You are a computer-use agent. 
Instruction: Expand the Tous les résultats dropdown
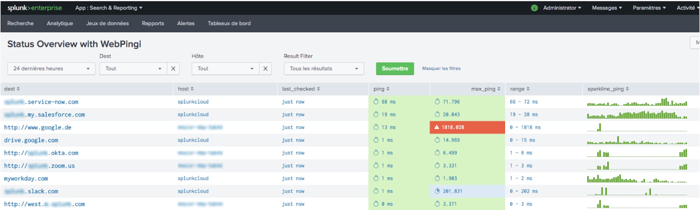point(324,69)
